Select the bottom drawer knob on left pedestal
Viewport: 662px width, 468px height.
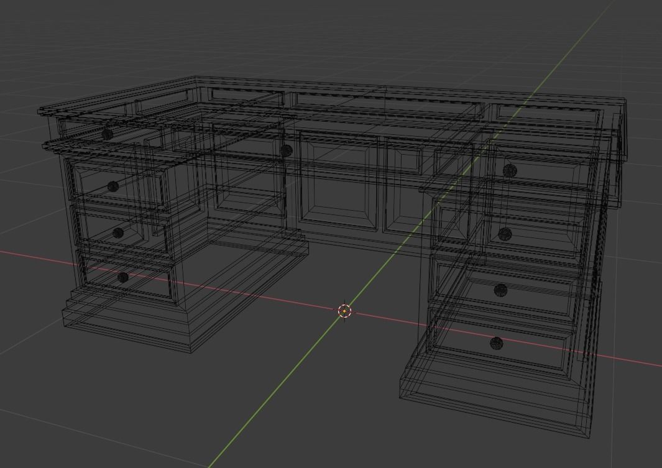[x=122, y=277]
